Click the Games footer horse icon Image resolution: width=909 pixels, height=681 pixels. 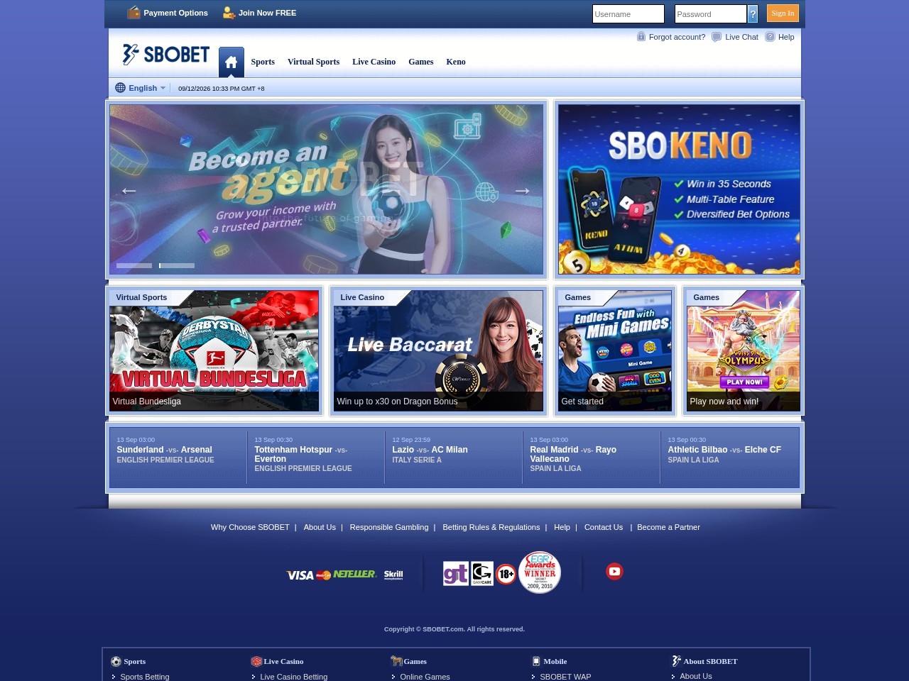pyautogui.click(x=396, y=661)
